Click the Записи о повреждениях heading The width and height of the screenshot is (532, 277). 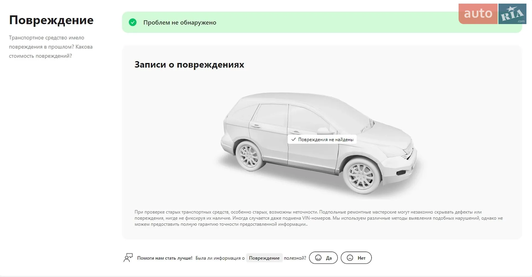pos(189,65)
